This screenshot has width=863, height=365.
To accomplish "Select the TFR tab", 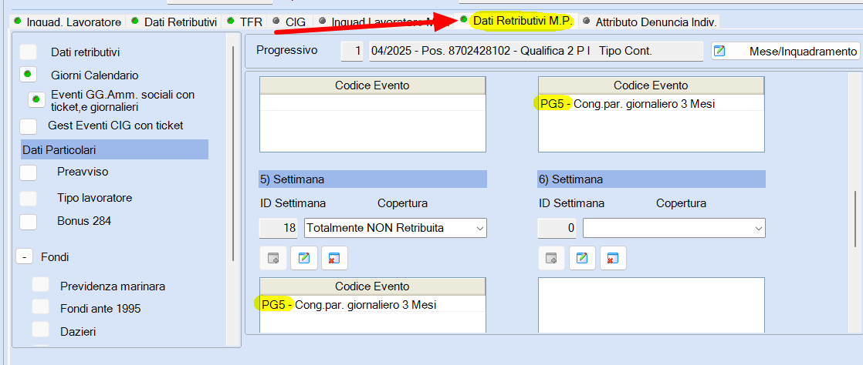I will pos(246,22).
